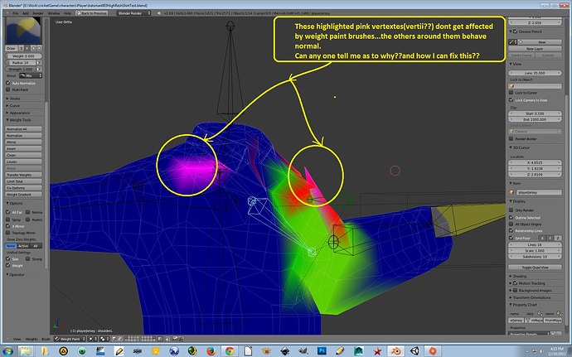
Task: Click New Layer button
Action: pos(535,49)
